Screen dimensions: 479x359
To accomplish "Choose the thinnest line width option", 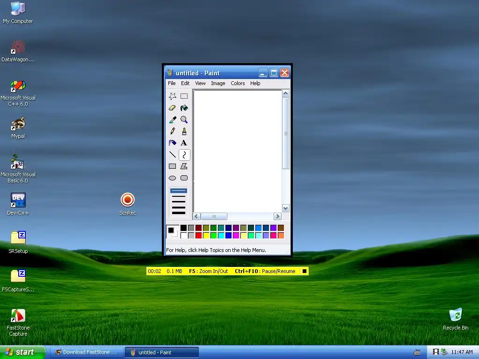I will (178, 191).
